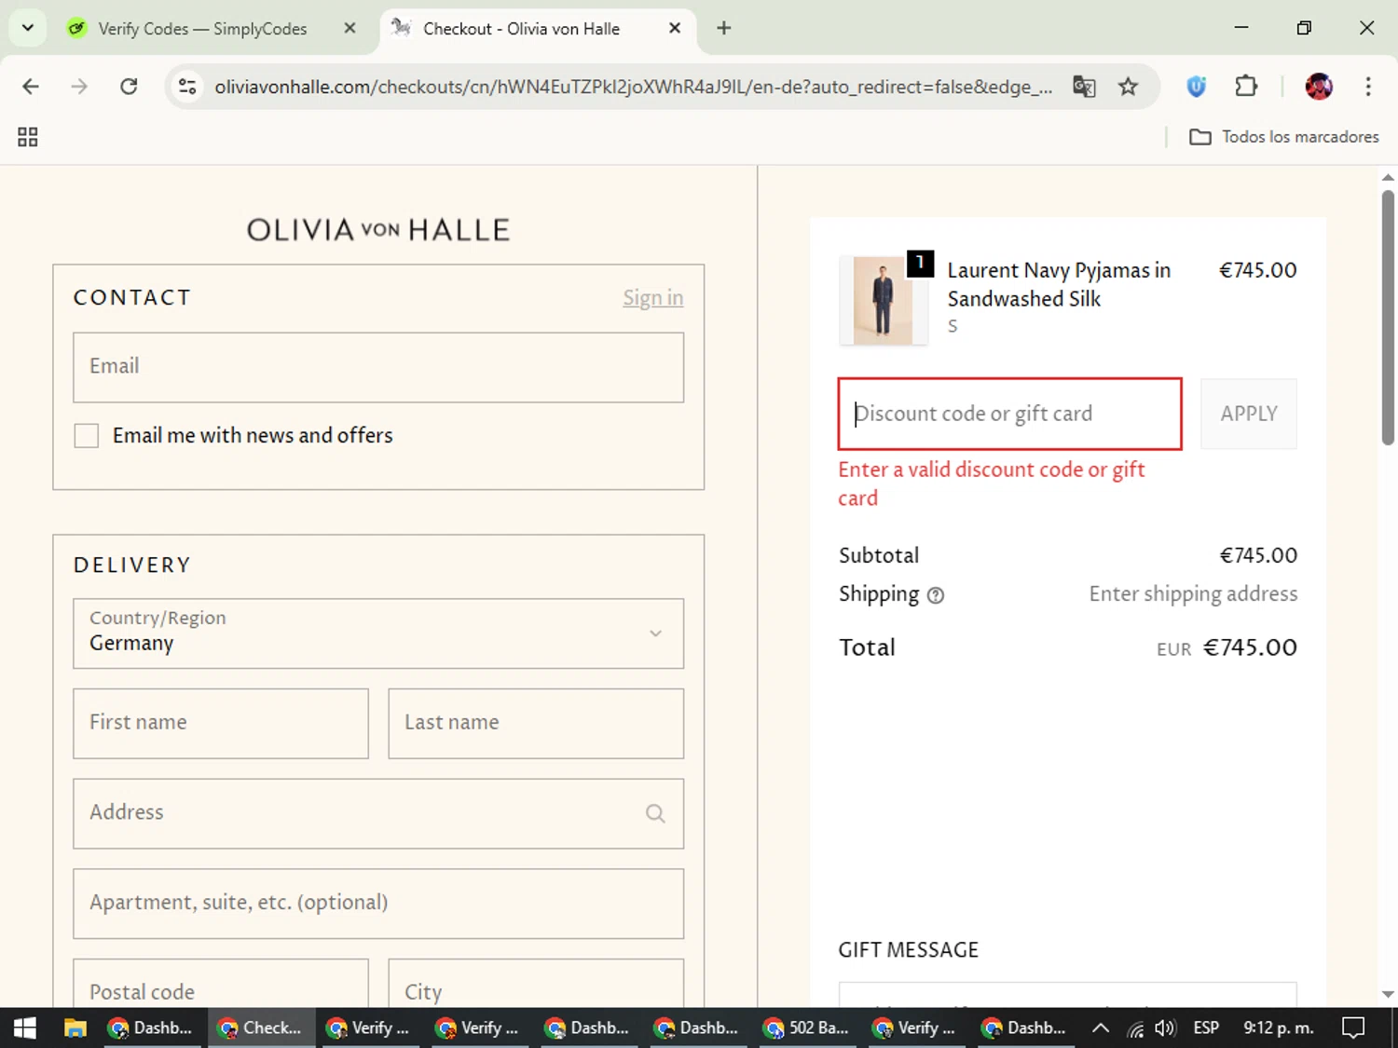Open a new browser tab
This screenshot has height=1048, width=1398.
coord(724,28)
